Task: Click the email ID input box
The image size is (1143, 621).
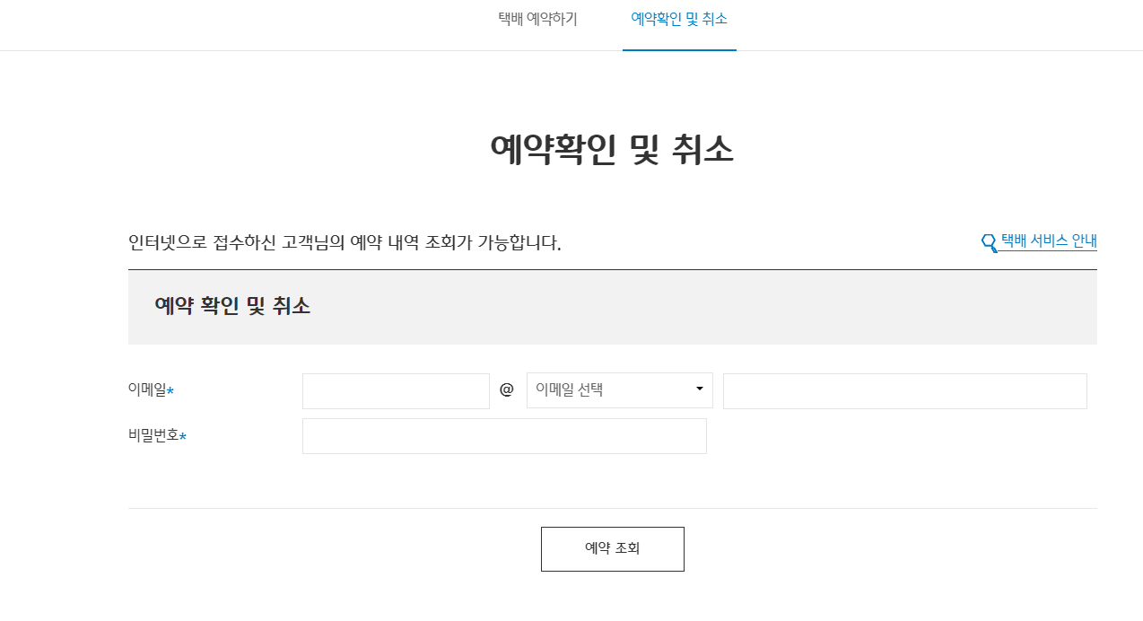Action: pos(396,389)
